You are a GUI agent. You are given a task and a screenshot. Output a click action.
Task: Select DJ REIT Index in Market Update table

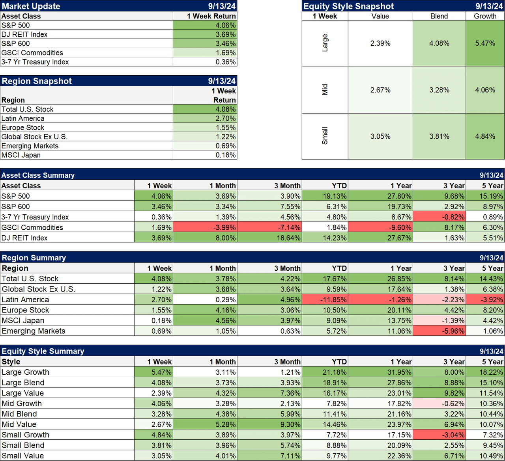click(24, 34)
